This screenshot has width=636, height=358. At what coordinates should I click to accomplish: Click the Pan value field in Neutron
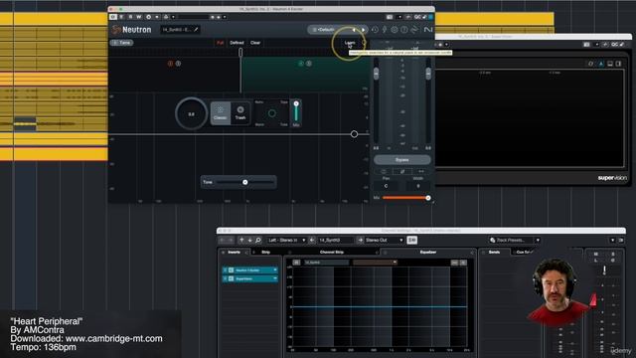[386, 186]
